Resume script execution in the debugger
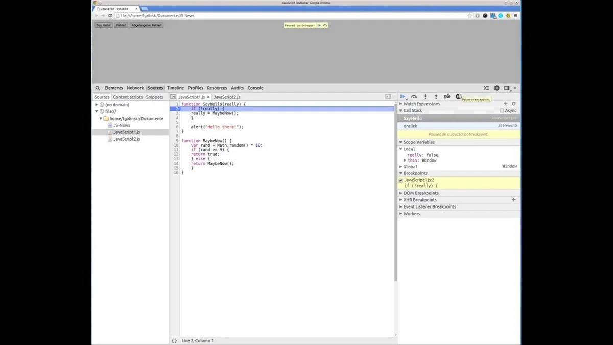The height and width of the screenshot is (345, 613). [403, 96]
